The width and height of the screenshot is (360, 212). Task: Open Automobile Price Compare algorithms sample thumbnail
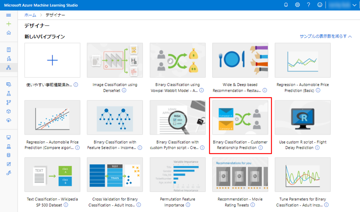tap(52, 117)
